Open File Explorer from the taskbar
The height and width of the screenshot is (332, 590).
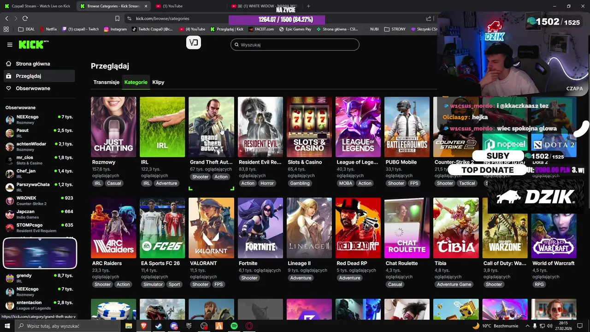129,326
